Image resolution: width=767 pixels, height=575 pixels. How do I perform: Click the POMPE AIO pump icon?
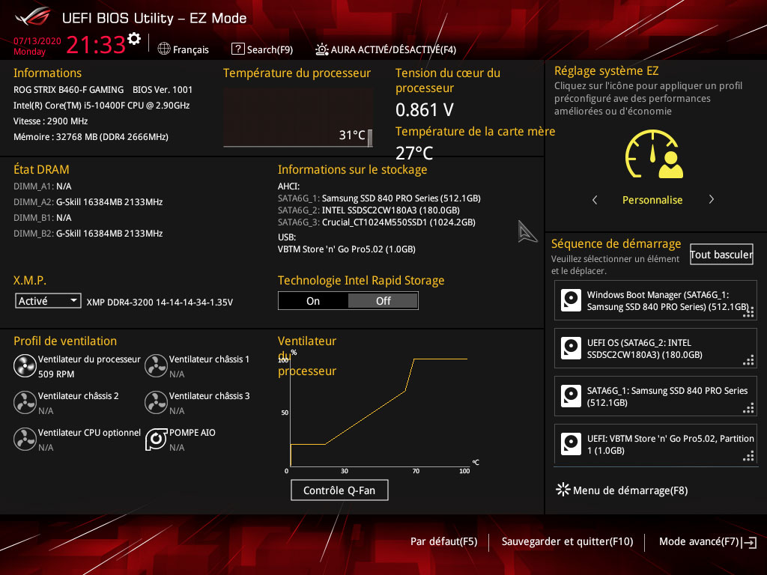click(156, 439)
